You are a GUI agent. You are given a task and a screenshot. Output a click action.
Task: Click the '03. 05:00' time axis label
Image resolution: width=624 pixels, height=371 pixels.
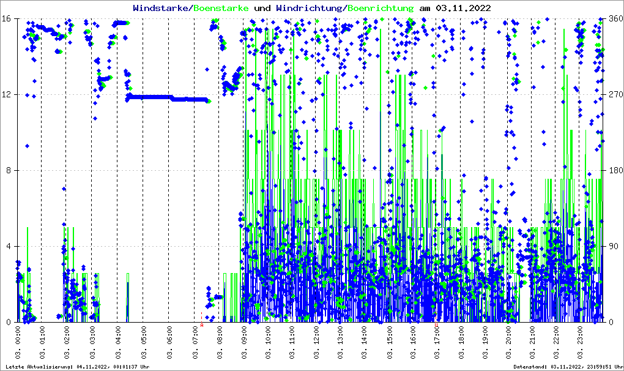point(144,342)
